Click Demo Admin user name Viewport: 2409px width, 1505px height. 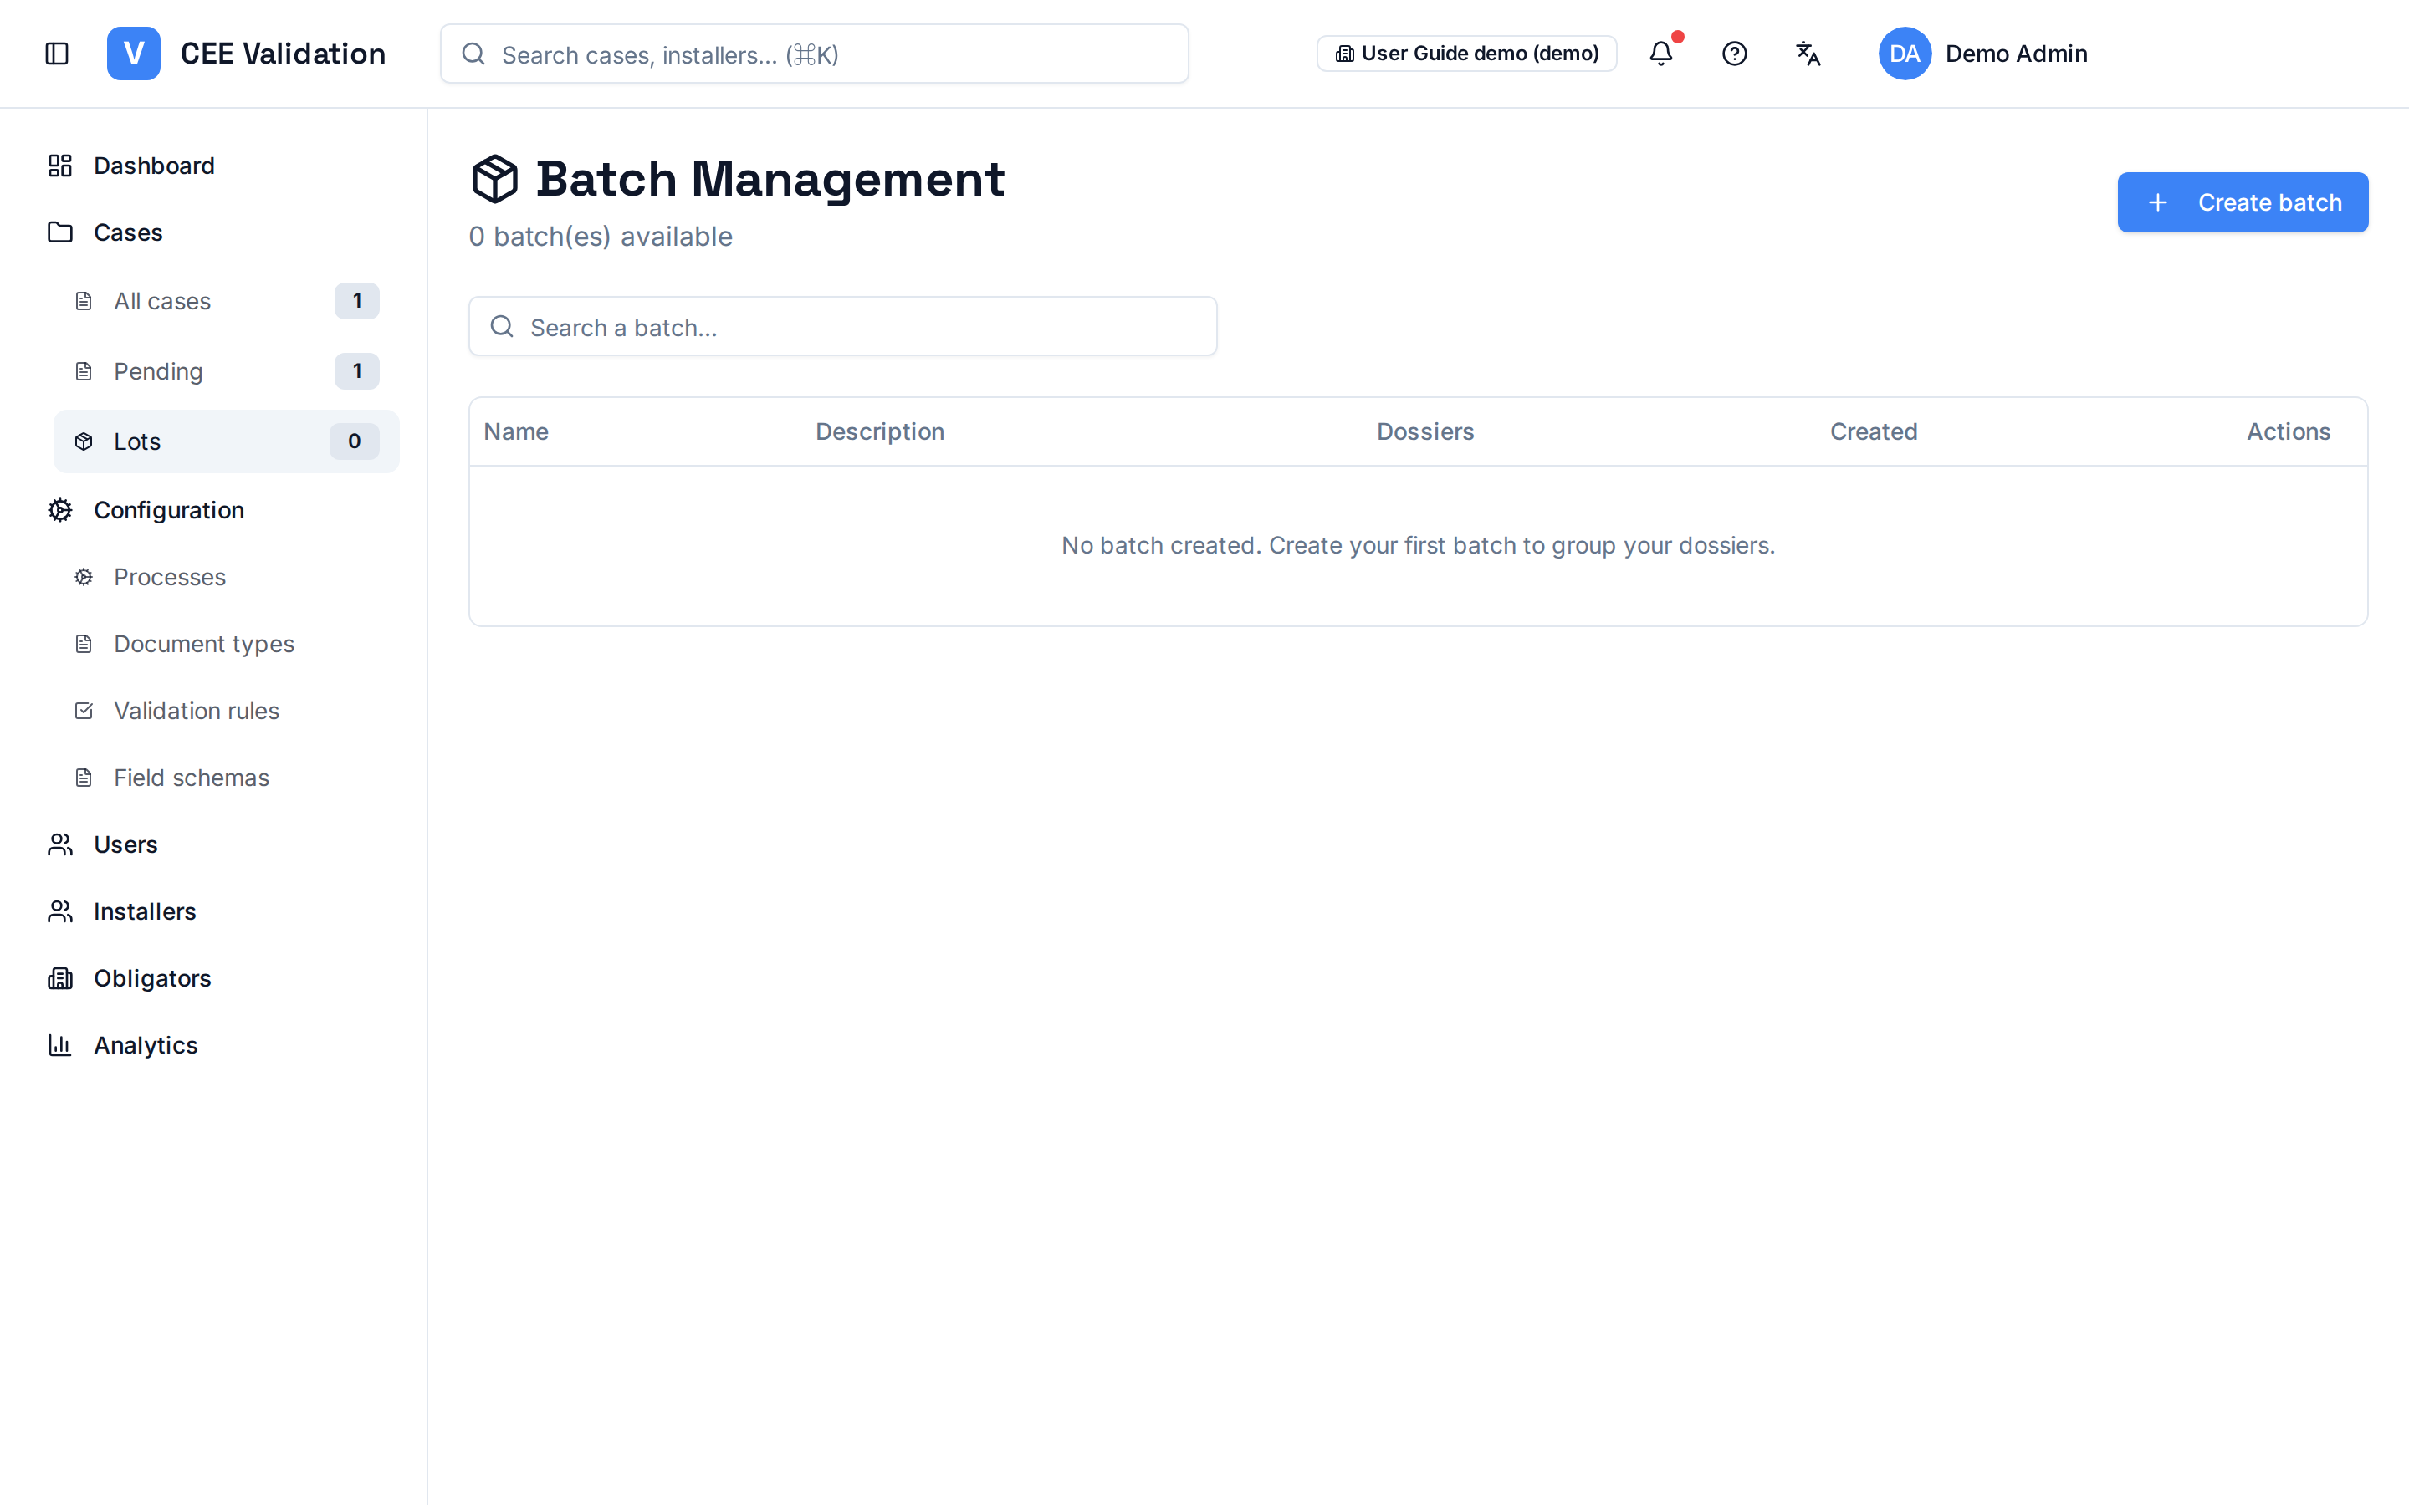click(2016, 54)
